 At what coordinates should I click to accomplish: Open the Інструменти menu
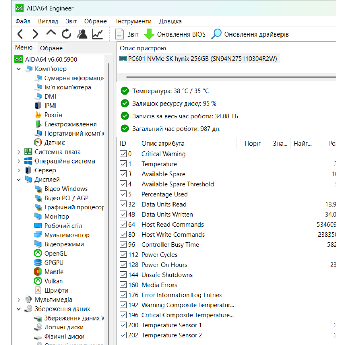click(134, 21)
